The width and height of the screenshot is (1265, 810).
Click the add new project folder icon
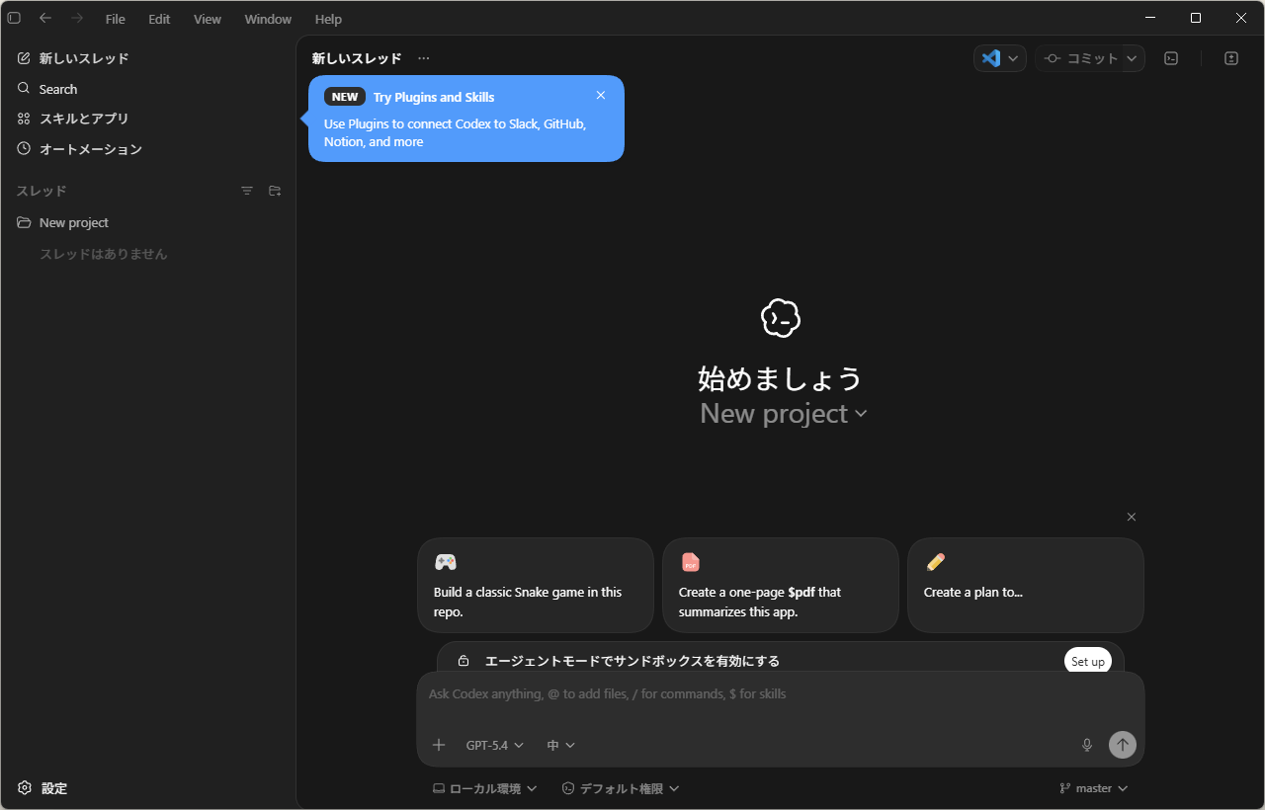275,191
